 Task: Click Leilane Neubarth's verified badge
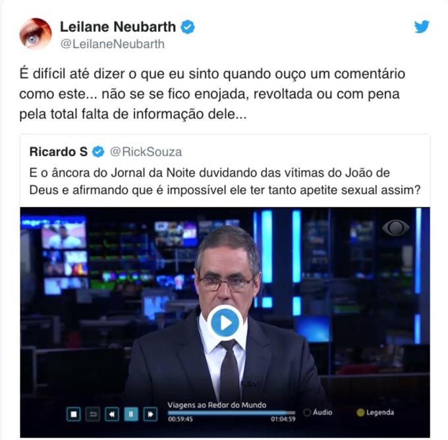[x=187, y=27]
